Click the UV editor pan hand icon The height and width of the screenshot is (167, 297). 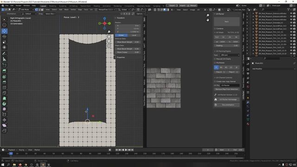(208, 20)
